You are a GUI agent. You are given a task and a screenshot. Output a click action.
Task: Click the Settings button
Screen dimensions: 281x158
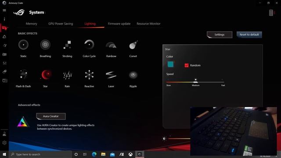220,35
